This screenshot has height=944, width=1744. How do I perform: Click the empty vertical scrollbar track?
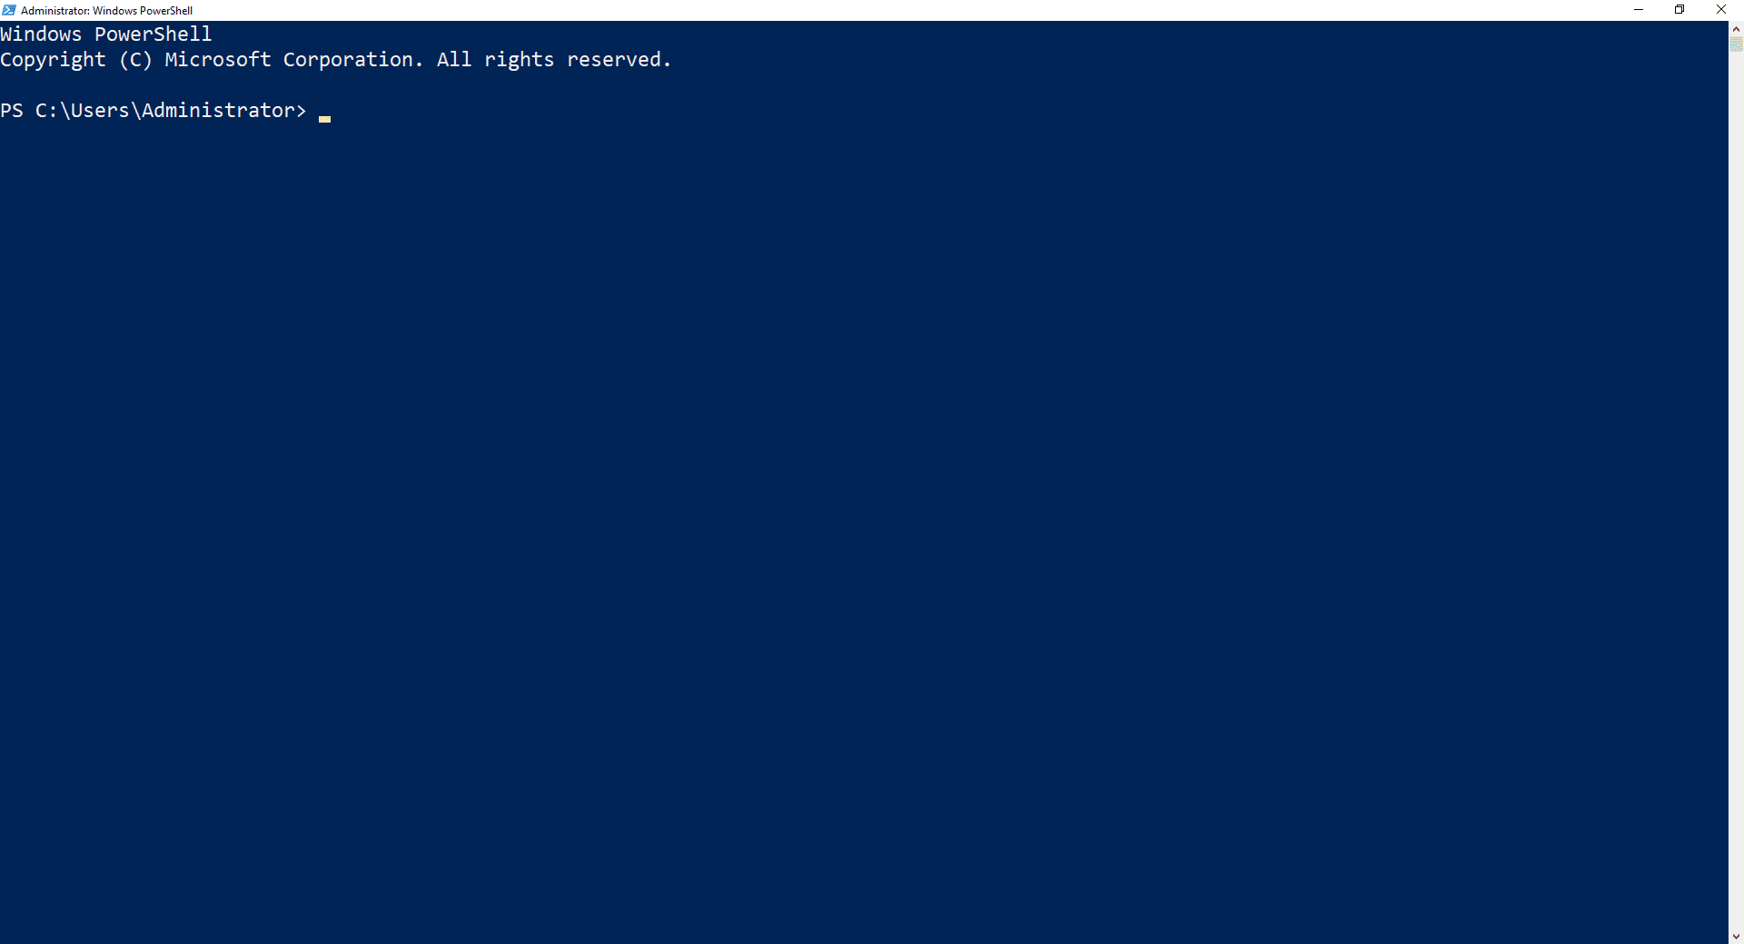1736,490
